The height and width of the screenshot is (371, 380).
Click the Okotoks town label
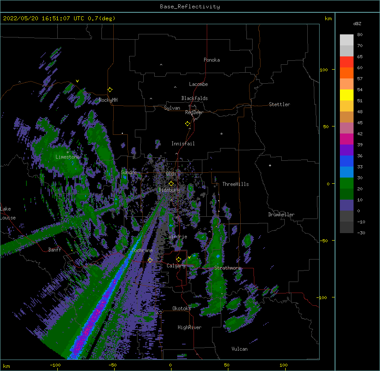(182, 308)
